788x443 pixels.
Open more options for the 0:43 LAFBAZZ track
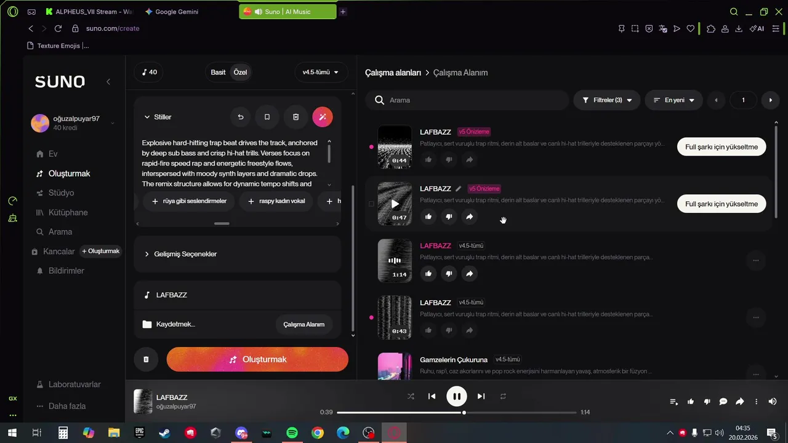(x=756, y=317)
